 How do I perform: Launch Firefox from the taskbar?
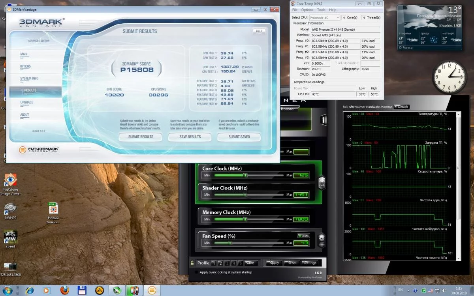(x=64, y=290)
